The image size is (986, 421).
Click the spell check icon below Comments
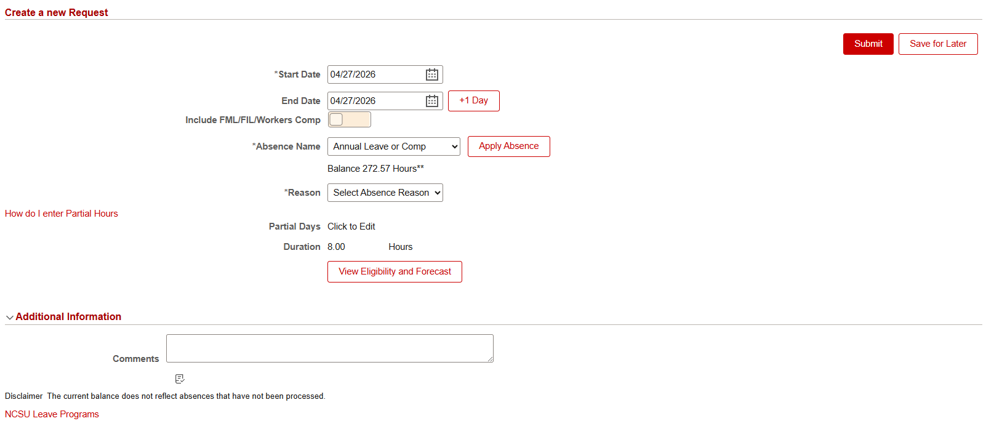tap(180, 379)
